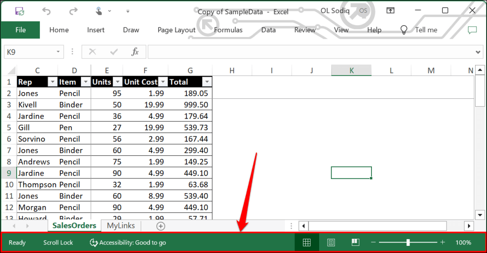Screen dimensions: 487x253
Task: Open the Page Layout tab
Action: coord(176,30)
